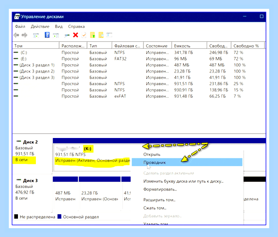Viewport: 278px width, 237px height.
Task: Sort by the Том column header
Action: 36,46
